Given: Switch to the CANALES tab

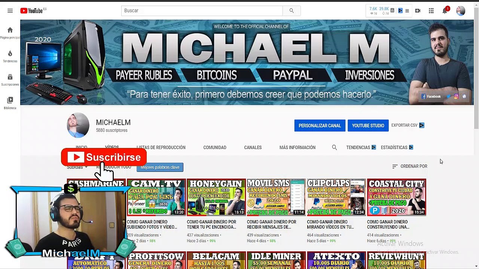Looking at the screenshot, I should [253, 148].
